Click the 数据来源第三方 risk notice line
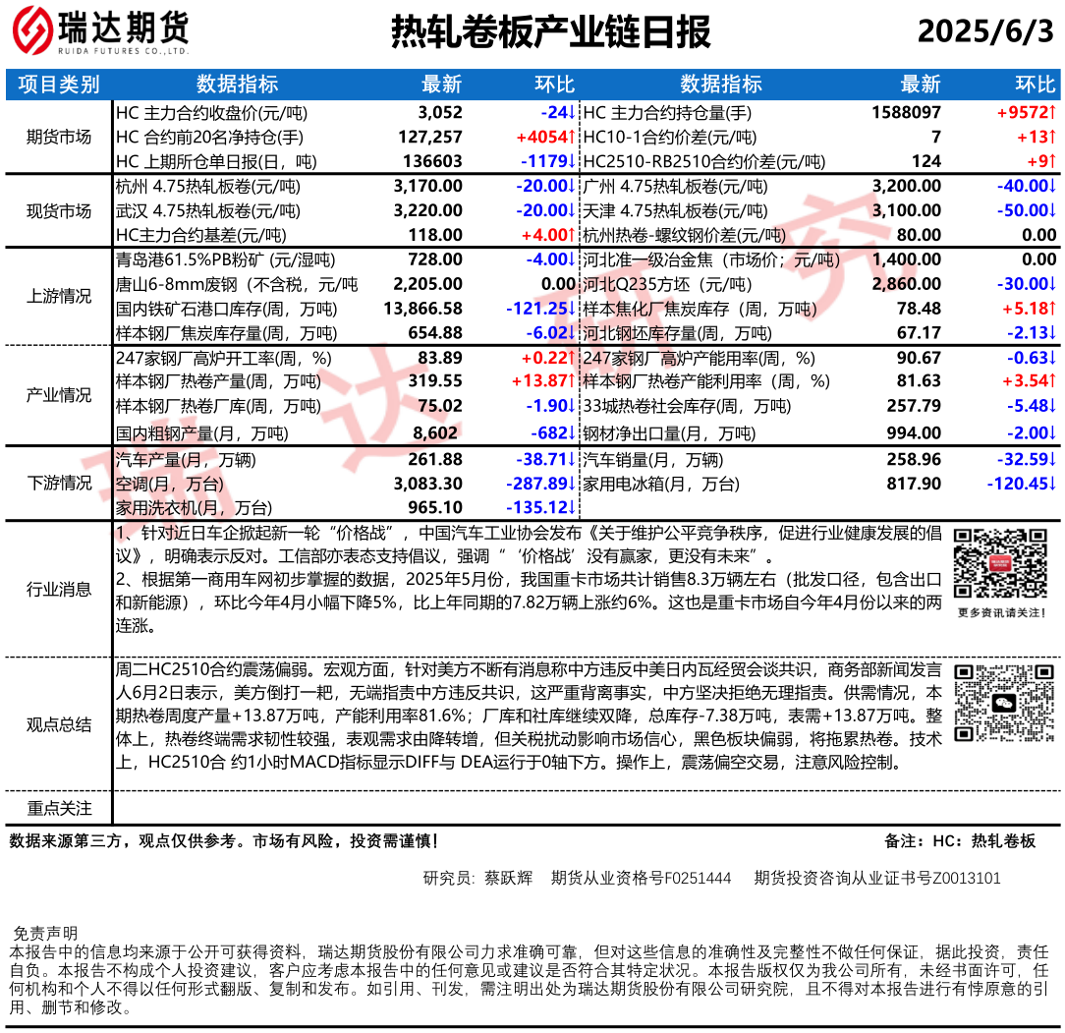 (223, 841)
